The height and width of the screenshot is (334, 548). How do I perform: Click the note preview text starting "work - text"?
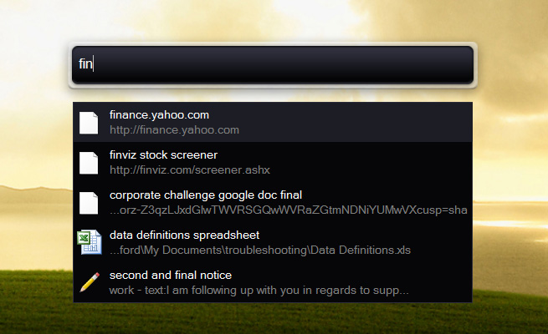pyautogui.click(x=259, y=291)
